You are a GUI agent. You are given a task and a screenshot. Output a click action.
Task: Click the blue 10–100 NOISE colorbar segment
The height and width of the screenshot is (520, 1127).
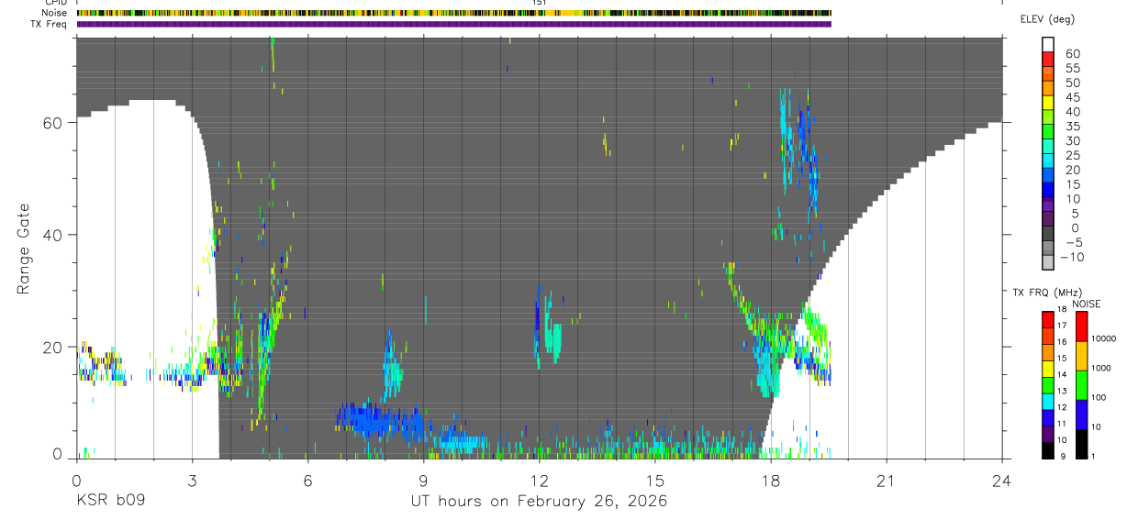[1081, 413]
